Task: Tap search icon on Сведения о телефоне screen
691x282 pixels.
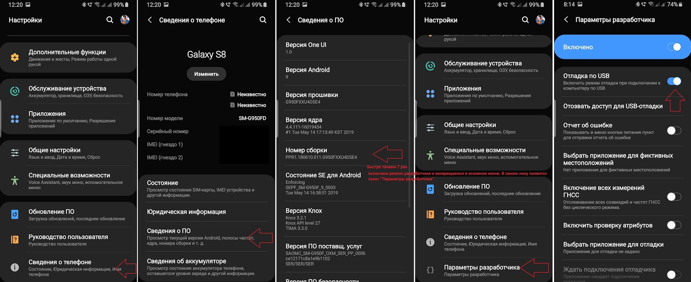Action: 263,20
